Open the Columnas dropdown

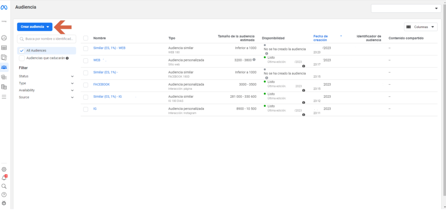(420, 27)
